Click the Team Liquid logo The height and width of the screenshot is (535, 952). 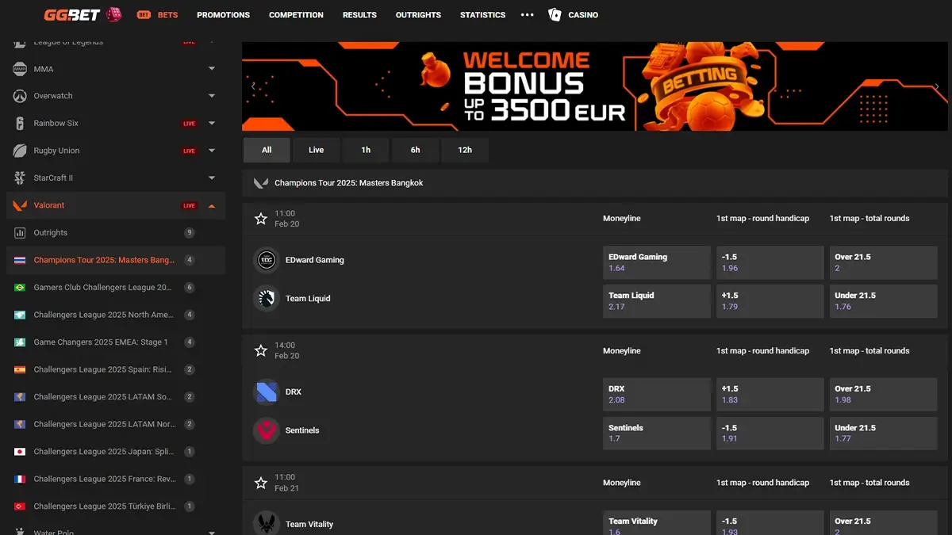[267, 299]
